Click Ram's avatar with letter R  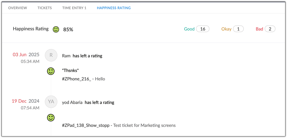coord(51,55)
